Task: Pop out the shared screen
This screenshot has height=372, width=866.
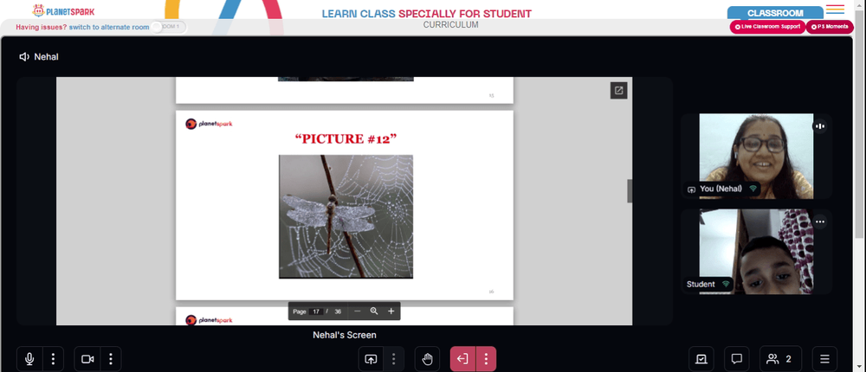Action: pyautogui.click(x=618, y=91)
